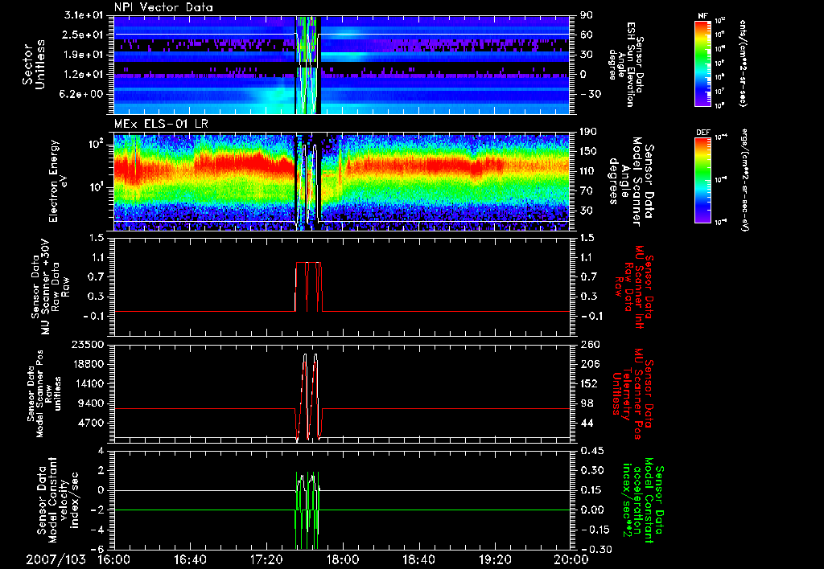Click the '2007/103' date label
This screenshot has width=824, height=569.
(56, 559)
